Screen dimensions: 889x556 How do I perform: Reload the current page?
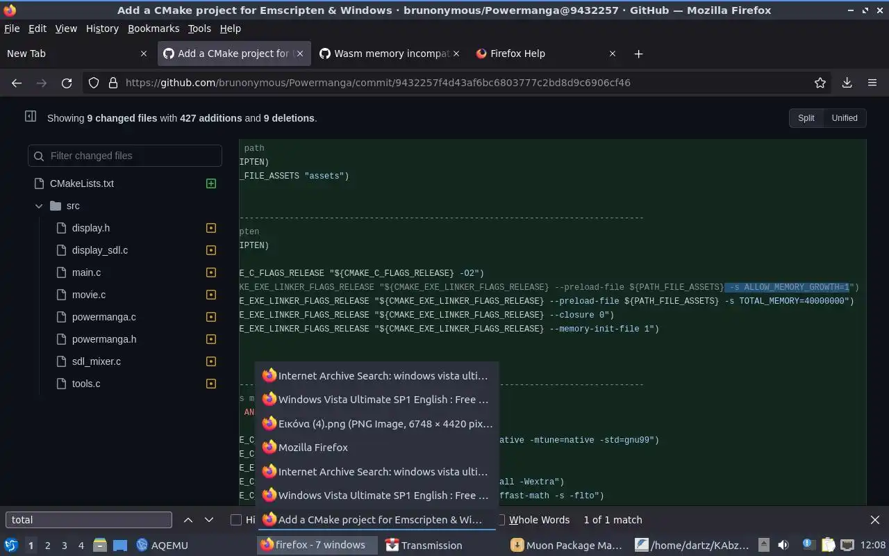point(67,83)
